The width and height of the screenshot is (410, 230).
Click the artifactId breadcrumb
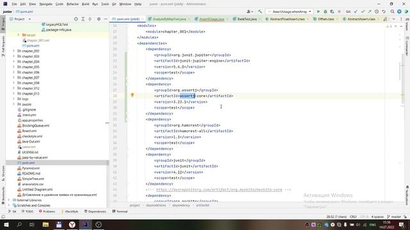click(202, 205)
